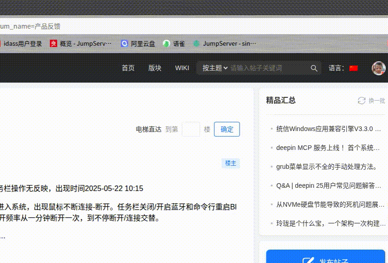
Task: Click the 发布帖子 button
Action: [x=326, y=257]
